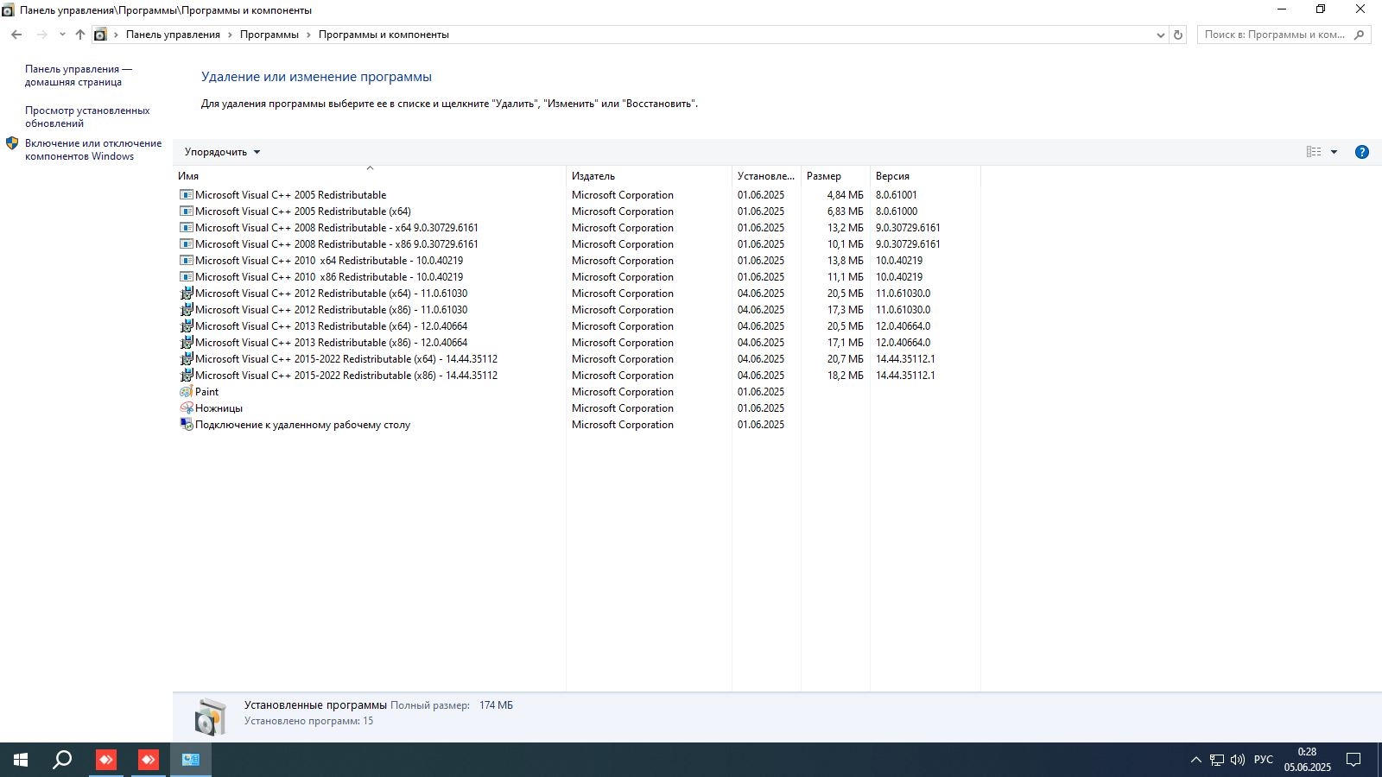Screen dimensions: 1382x777
Task: Expand the view options dropdown arrow
Action: point(1334,152)
